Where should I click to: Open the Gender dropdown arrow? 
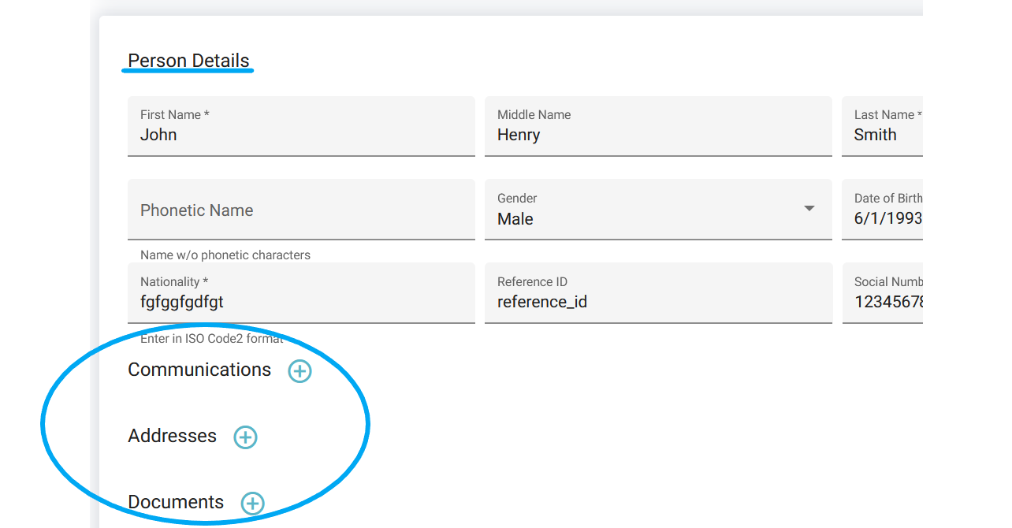[809, 209]
